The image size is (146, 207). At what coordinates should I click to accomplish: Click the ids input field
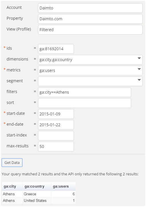[56, 49]
